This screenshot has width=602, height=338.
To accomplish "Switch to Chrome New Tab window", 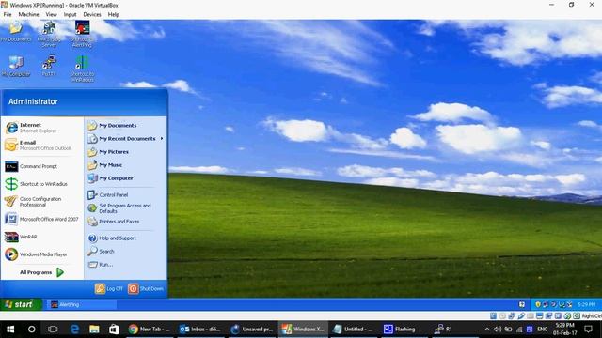I will coord(150,330).
